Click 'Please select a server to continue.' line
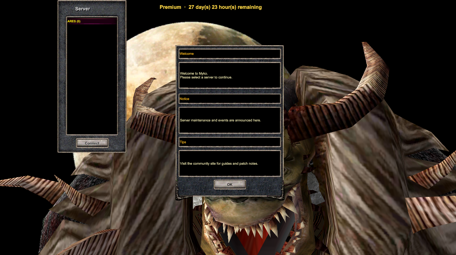 (x=206, y=77)
